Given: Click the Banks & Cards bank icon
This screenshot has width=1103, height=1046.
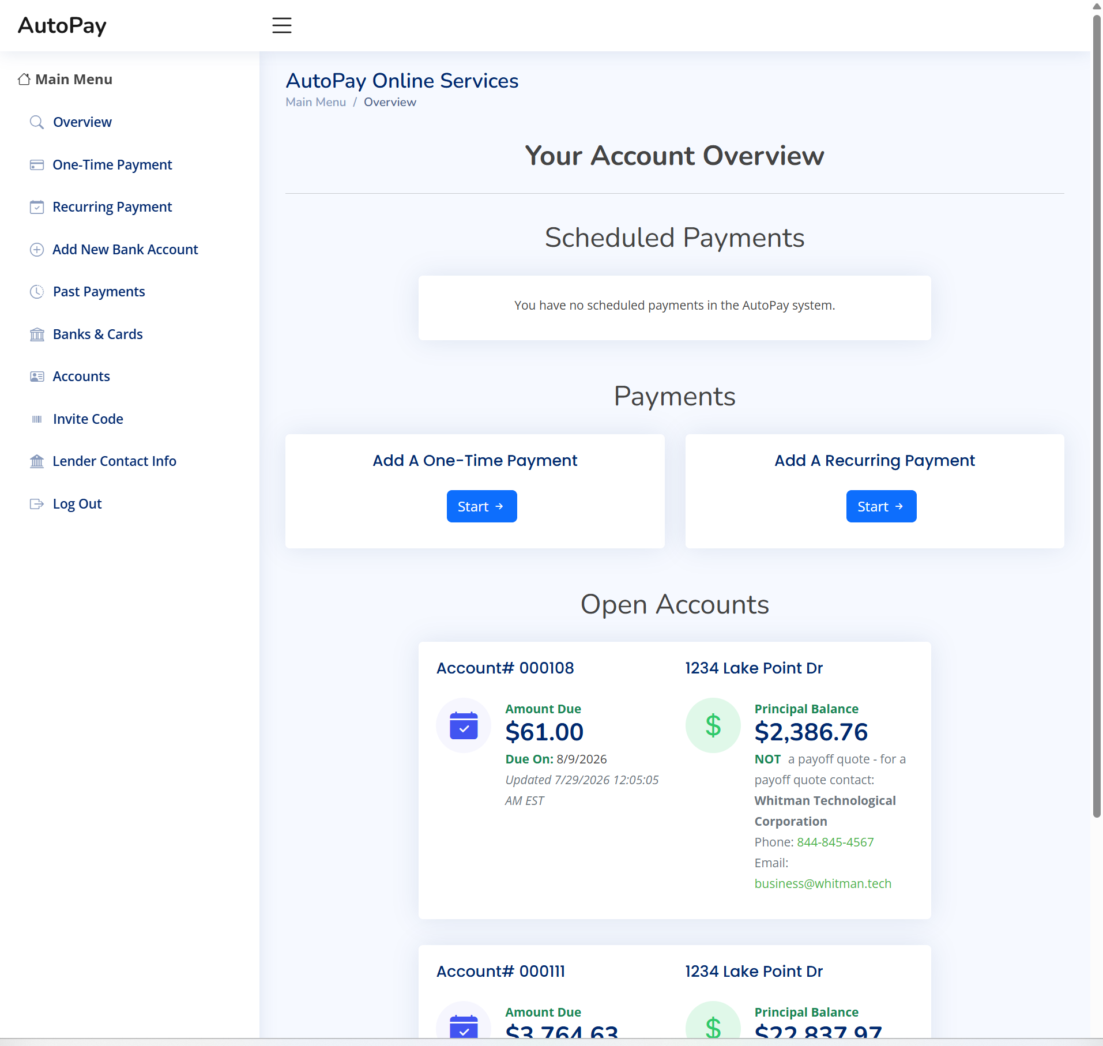Looking at the screenshot, I should [37, 334].
